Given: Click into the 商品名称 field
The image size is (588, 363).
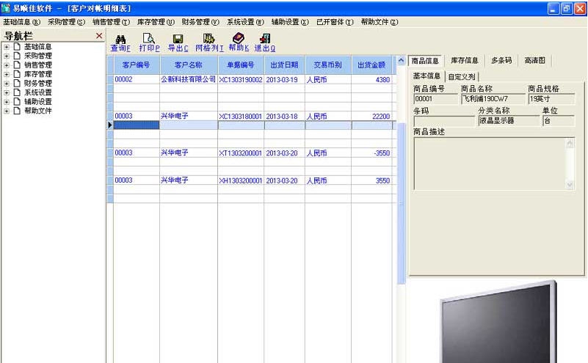Looking at the screenshot, I should (x=493, y=99).
